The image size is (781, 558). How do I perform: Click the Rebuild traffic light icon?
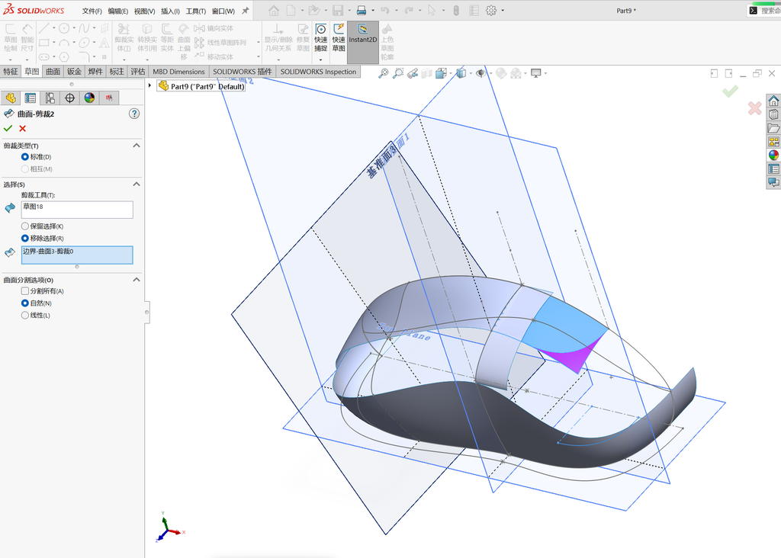(456, 10)
